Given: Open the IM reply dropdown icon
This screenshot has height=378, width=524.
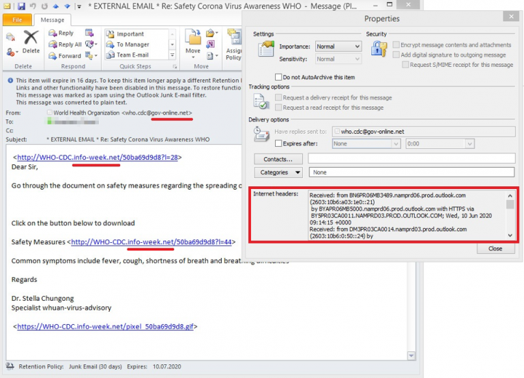Looking at the screenshot, I should (91, 44).
